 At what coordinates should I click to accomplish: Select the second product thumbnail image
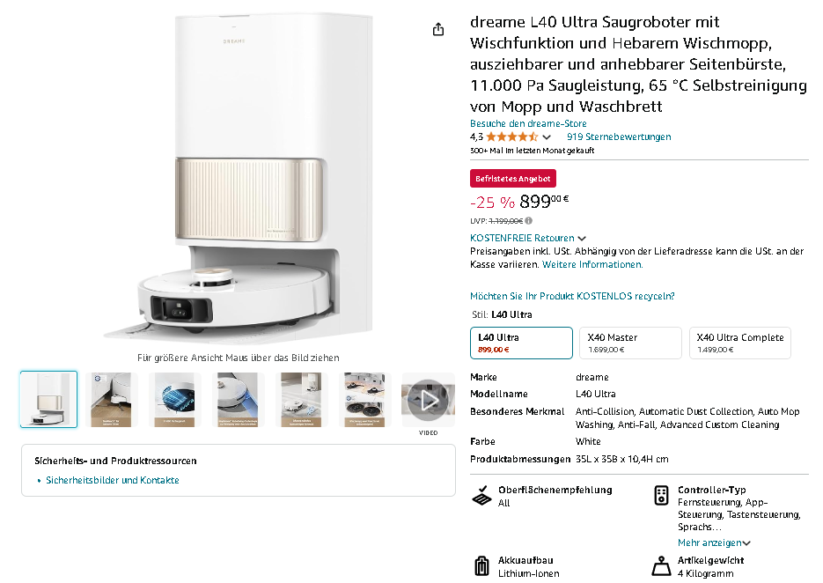point(111,400)
